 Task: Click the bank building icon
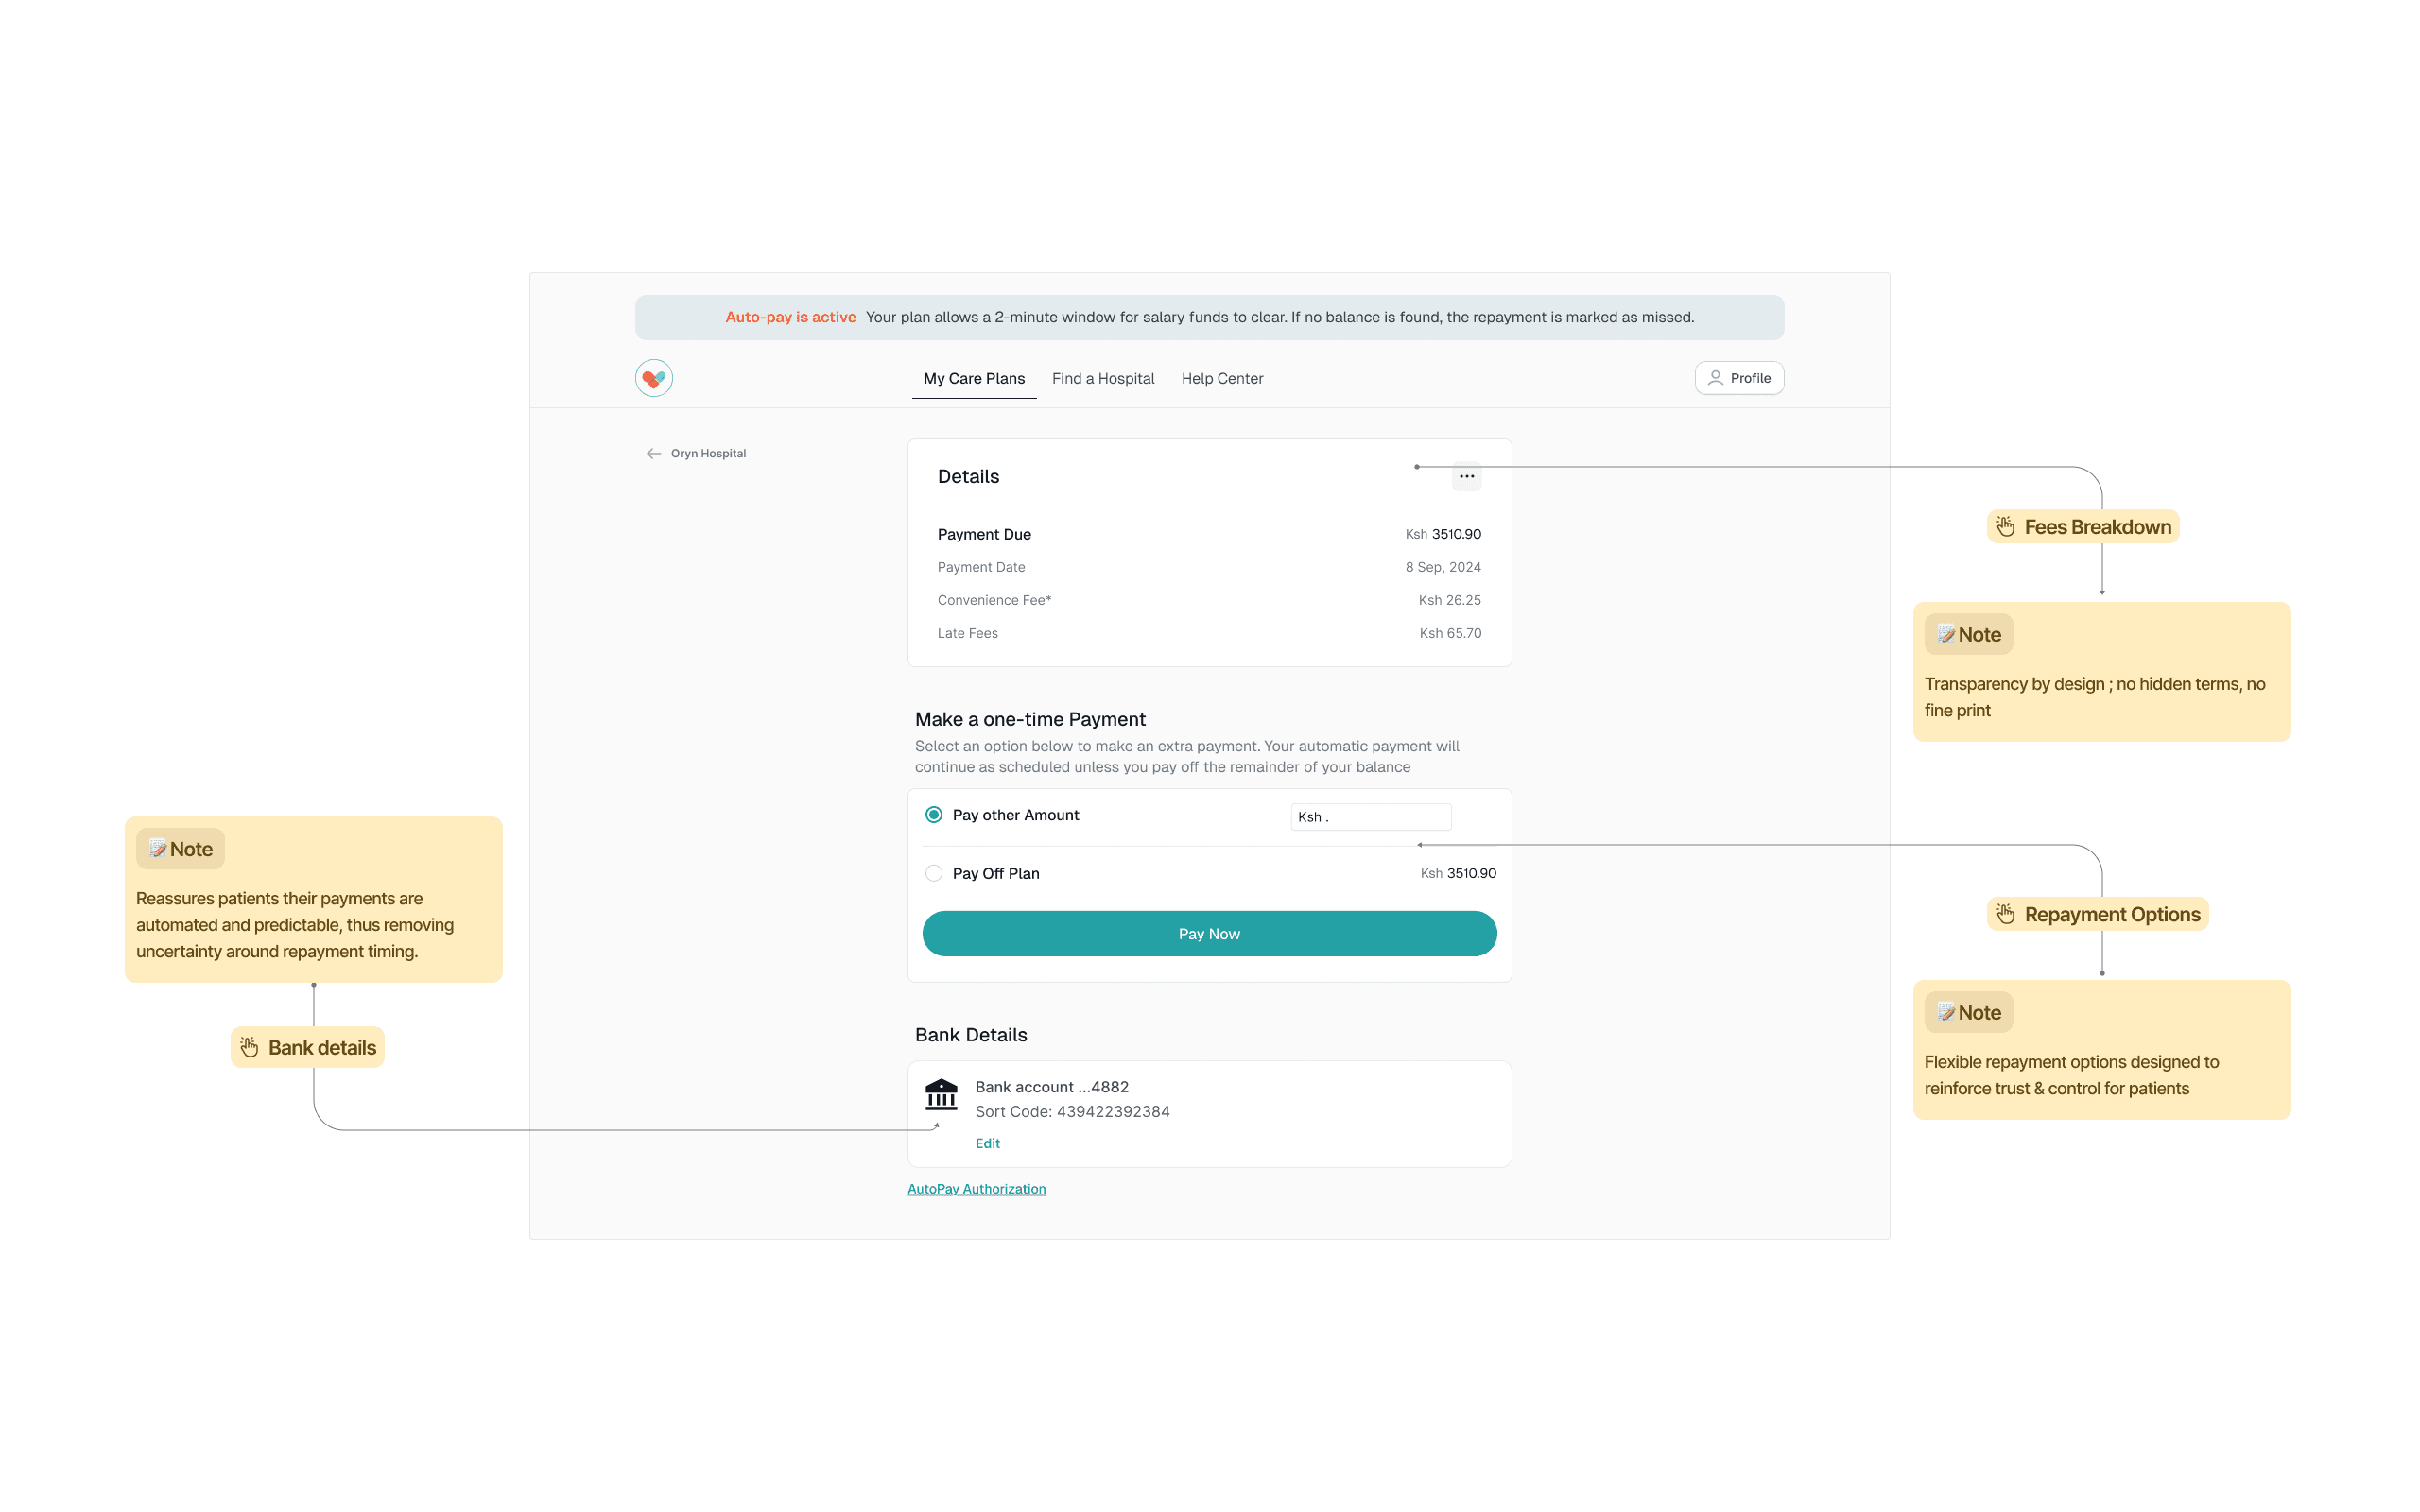point(941,1095)
